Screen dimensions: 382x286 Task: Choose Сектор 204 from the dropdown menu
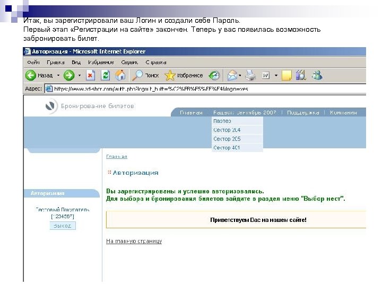(x=237, y=130)
